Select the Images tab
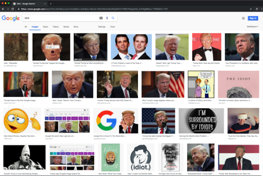The height and width of the screenshot is (176, 263). (35, 27)
